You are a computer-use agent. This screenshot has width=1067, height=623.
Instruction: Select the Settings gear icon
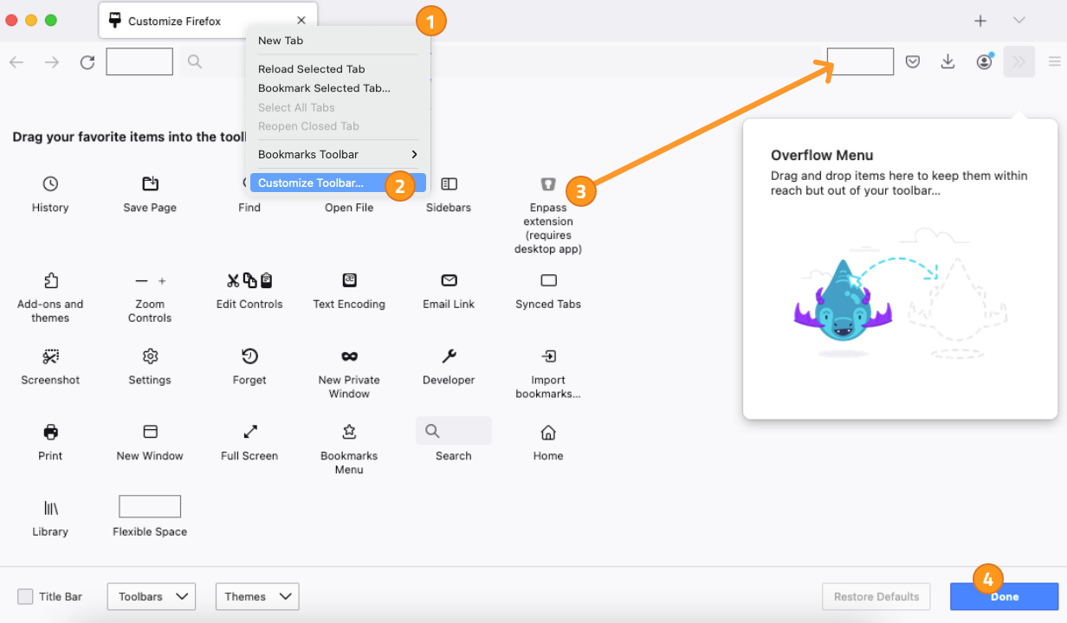click(x=150, y=356)
